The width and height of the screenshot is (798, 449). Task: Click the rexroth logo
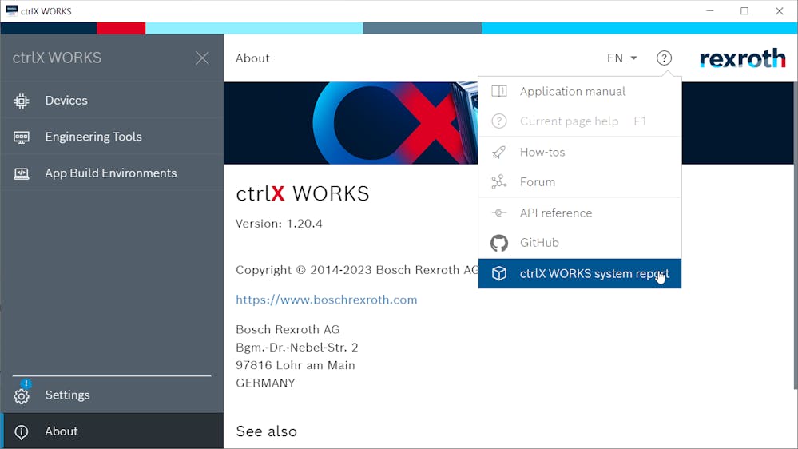click(742, 58)
